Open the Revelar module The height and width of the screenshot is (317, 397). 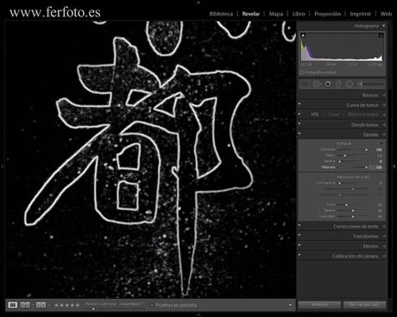(251, 14)
